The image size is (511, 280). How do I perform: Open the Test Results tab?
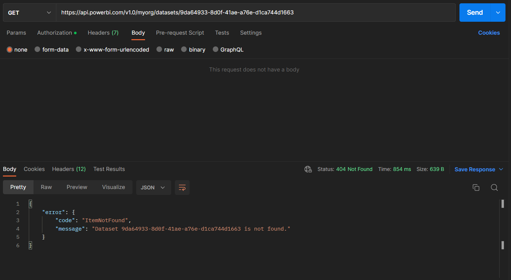tap(109, 169)
